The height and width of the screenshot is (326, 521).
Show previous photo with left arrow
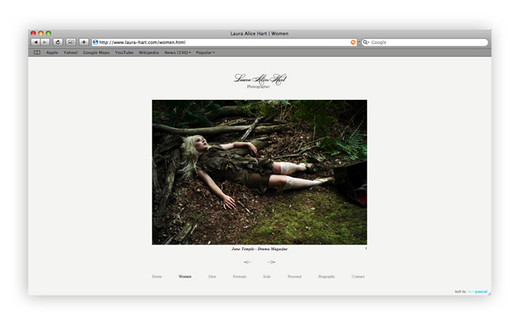(248, 262)
